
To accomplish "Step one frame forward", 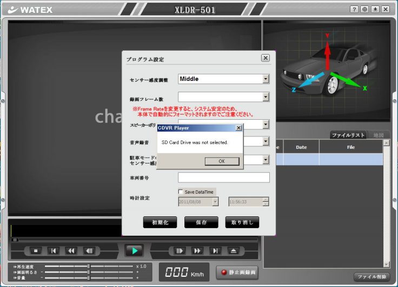I will point(180,251).
